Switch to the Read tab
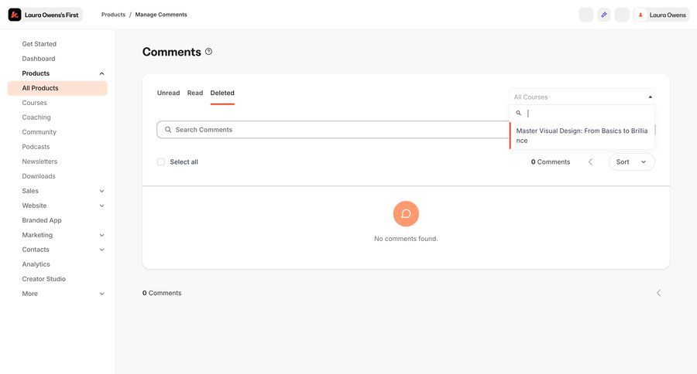Viewport: 697px width, 374px height. coord(195,93)
